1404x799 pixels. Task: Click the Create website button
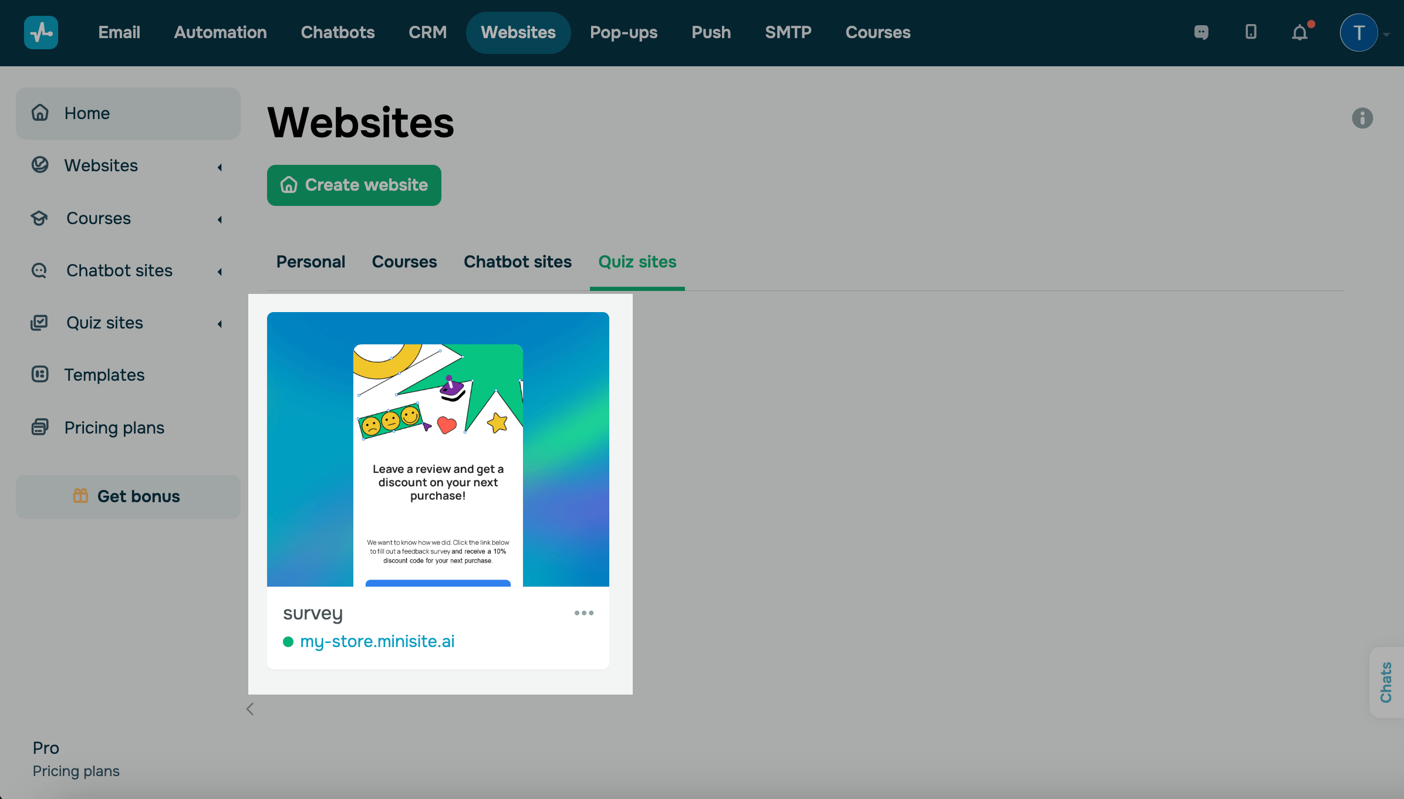[354, 185]
